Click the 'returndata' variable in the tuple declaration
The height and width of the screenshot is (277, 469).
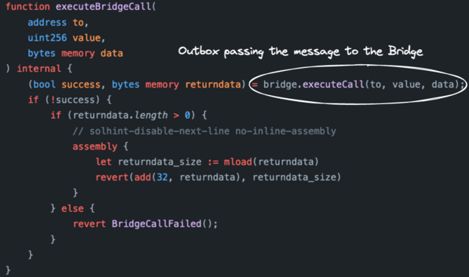(213, 85)
